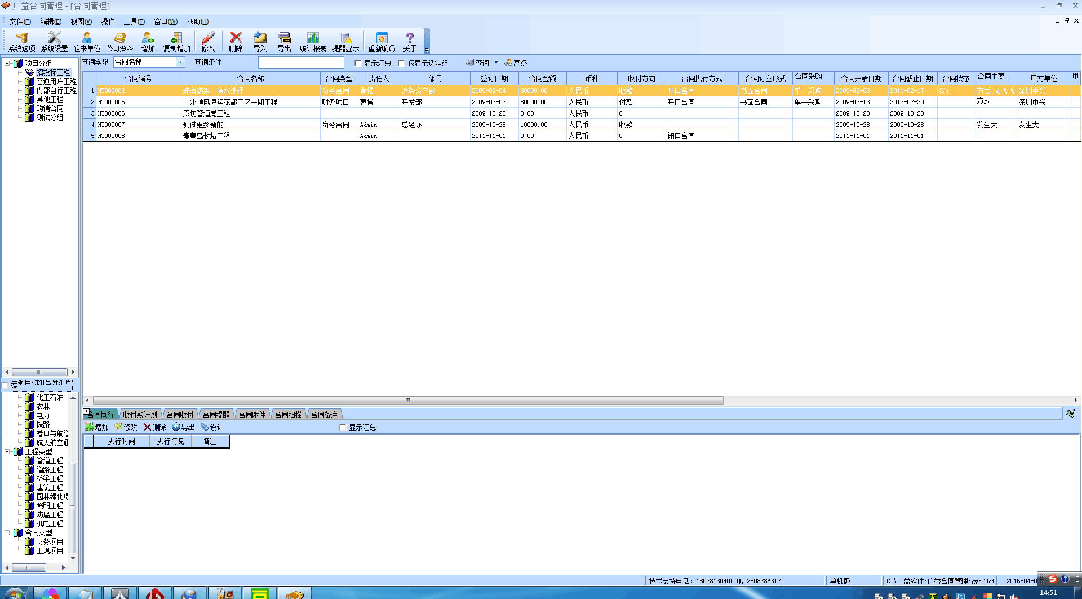Click the main toolbar 导出 export icon
The image size is (1082, 599).
tap(284, 42)
